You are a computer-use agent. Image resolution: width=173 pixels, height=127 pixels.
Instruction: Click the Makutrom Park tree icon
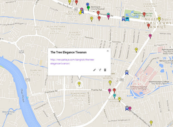(132, 14)
